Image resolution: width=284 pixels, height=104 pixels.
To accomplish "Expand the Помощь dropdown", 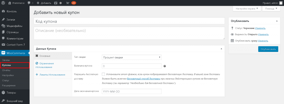I will click(x=271, y=9).
